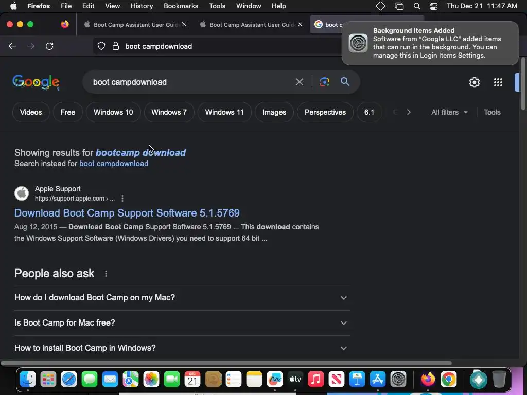The image size is (527, 395).
Task: Open the Perspectives filter
Action: pos(325,112)
